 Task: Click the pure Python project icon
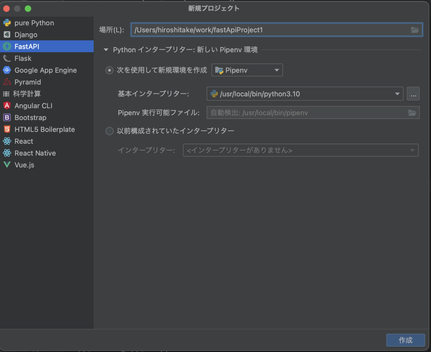pos(7,23)
